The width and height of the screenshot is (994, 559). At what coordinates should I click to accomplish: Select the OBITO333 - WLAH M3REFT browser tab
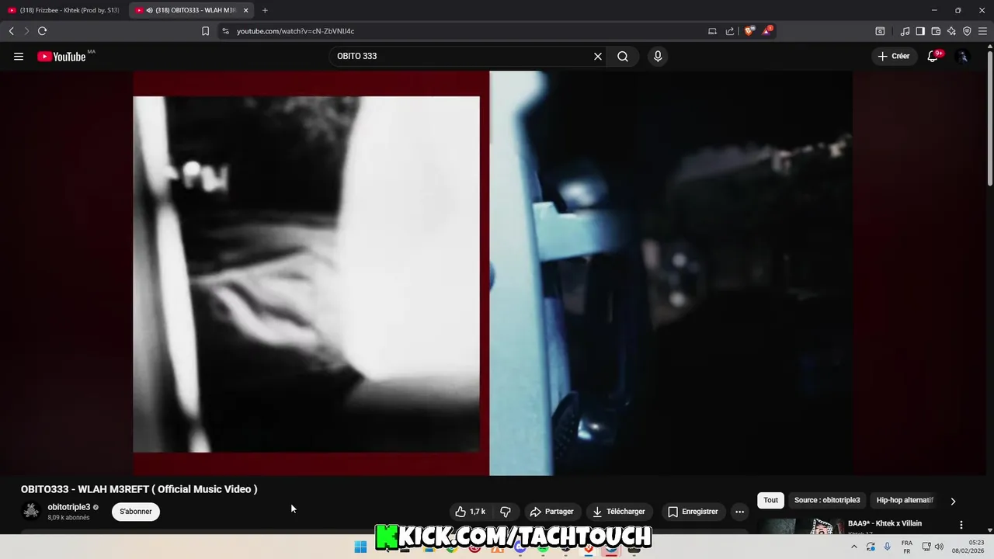(191, 10)
